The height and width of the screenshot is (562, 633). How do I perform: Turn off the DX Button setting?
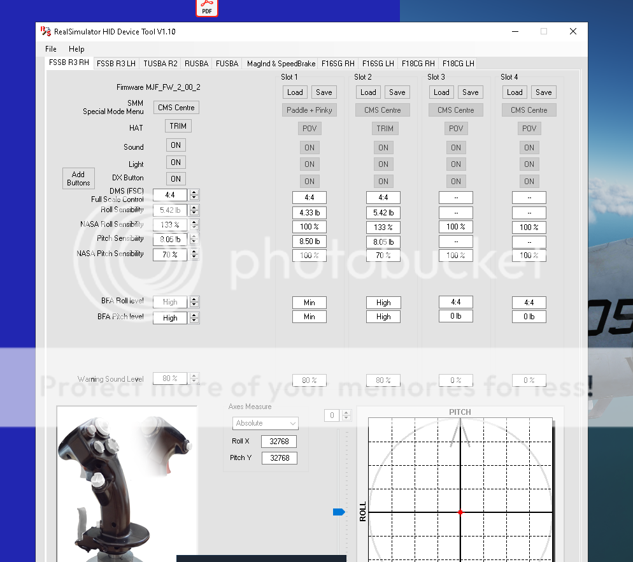pyautogui.click(x=175, y=178)
